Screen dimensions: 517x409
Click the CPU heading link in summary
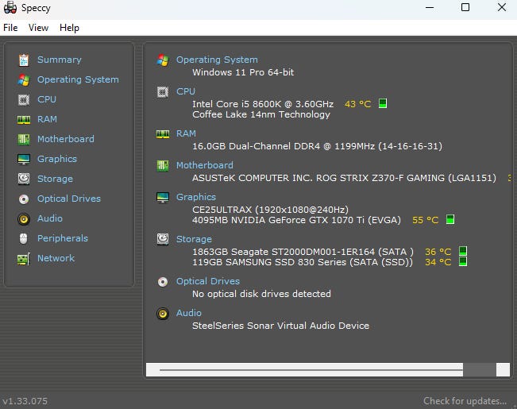click(186, 91)
